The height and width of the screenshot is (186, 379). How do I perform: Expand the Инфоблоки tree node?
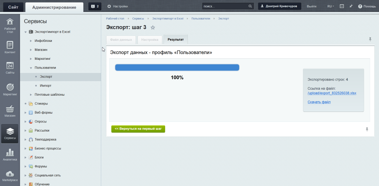click(31, 41)
